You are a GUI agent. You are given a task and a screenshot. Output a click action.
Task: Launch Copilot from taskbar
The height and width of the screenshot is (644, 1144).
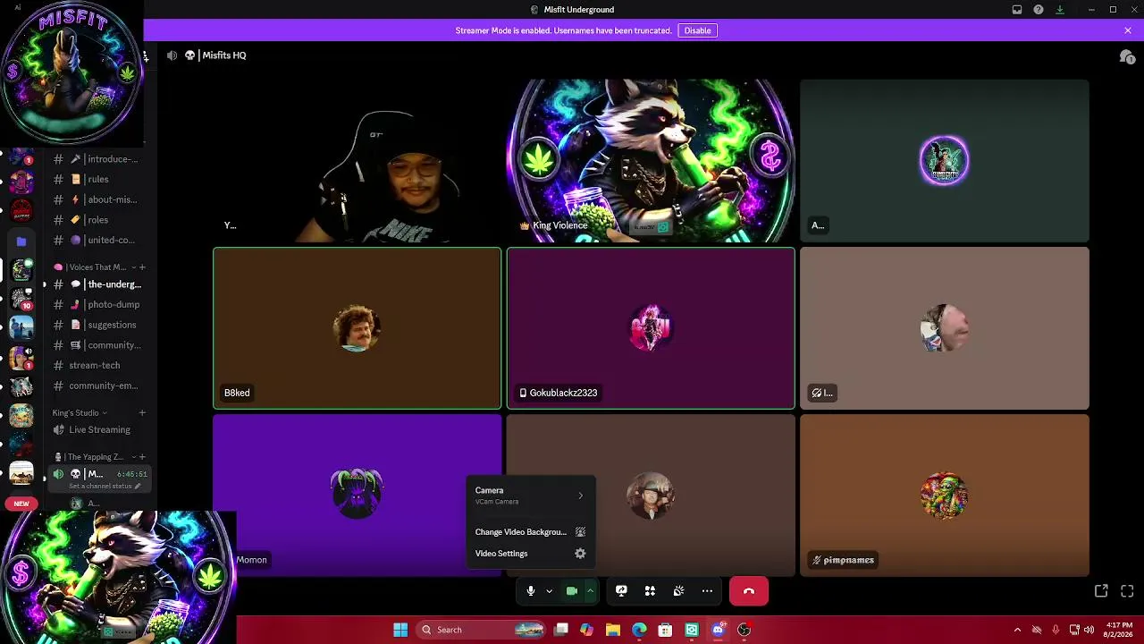[x=586, y=630]
